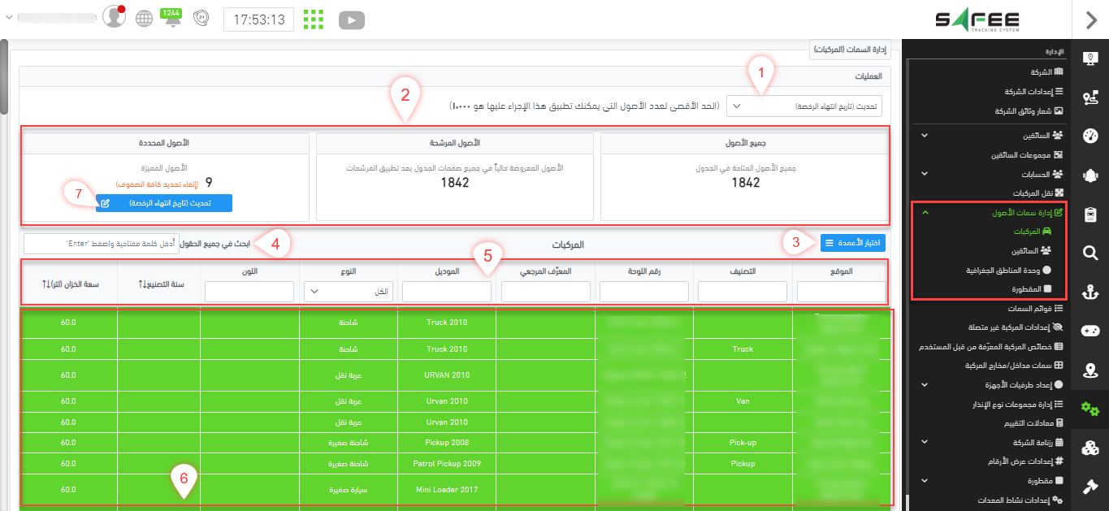Screen dimensions: 1109x511
Task: Open the 24-hour support icon
Action: [201, 19]
